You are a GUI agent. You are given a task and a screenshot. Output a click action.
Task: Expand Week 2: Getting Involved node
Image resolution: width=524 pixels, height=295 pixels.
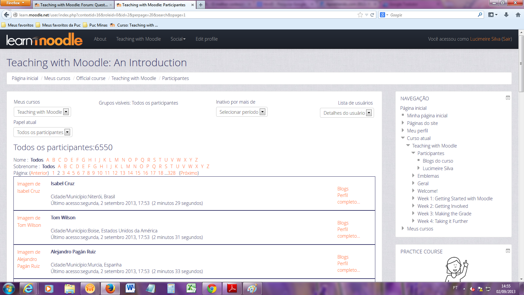pos(413,206)
